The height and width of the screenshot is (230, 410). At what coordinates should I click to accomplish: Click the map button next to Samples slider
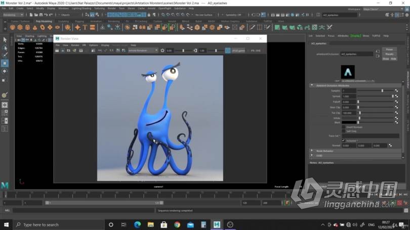pyautogui.click(x=396, y=90)
